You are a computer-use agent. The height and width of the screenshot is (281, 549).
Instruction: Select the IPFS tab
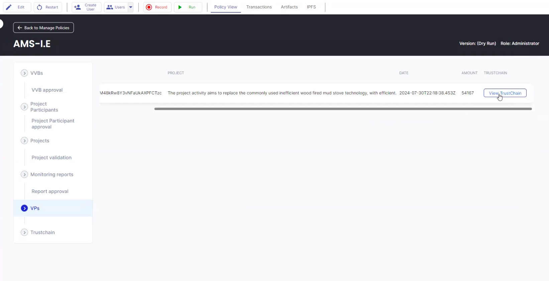click(x=311, y=7)
